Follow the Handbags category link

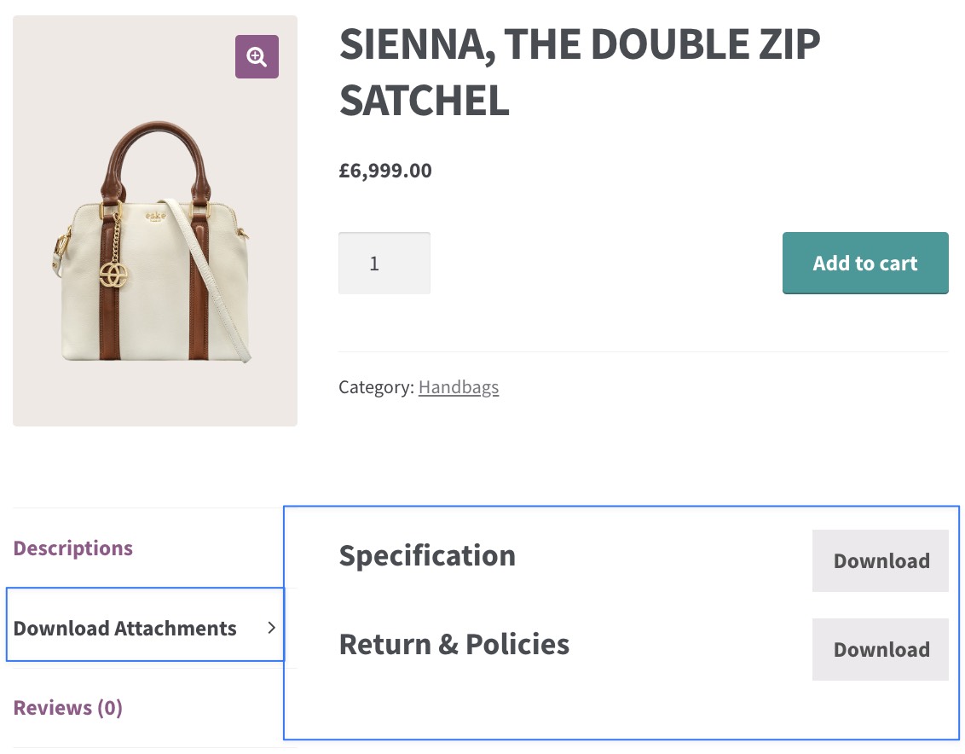(458, 387)
